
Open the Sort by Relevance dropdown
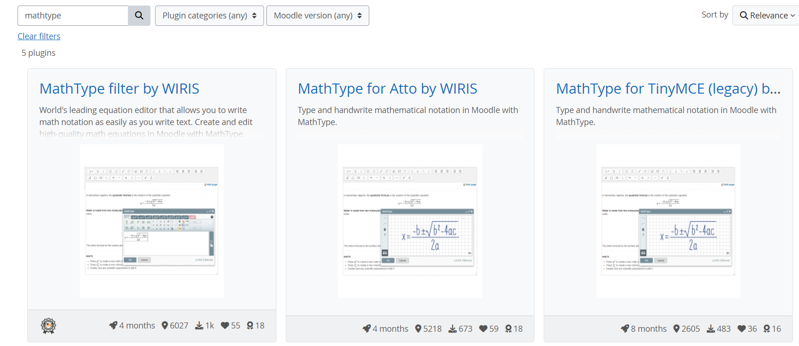pyautogui.click(x=767, y=16)
